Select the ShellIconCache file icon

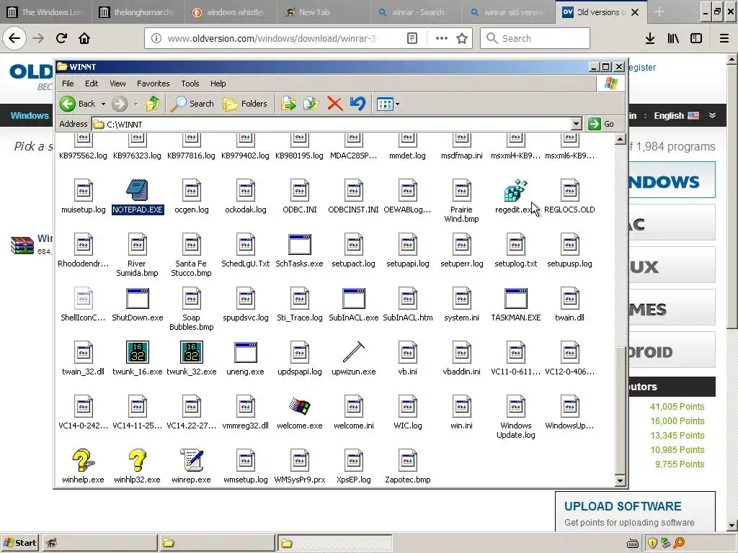tap(84, 298)
